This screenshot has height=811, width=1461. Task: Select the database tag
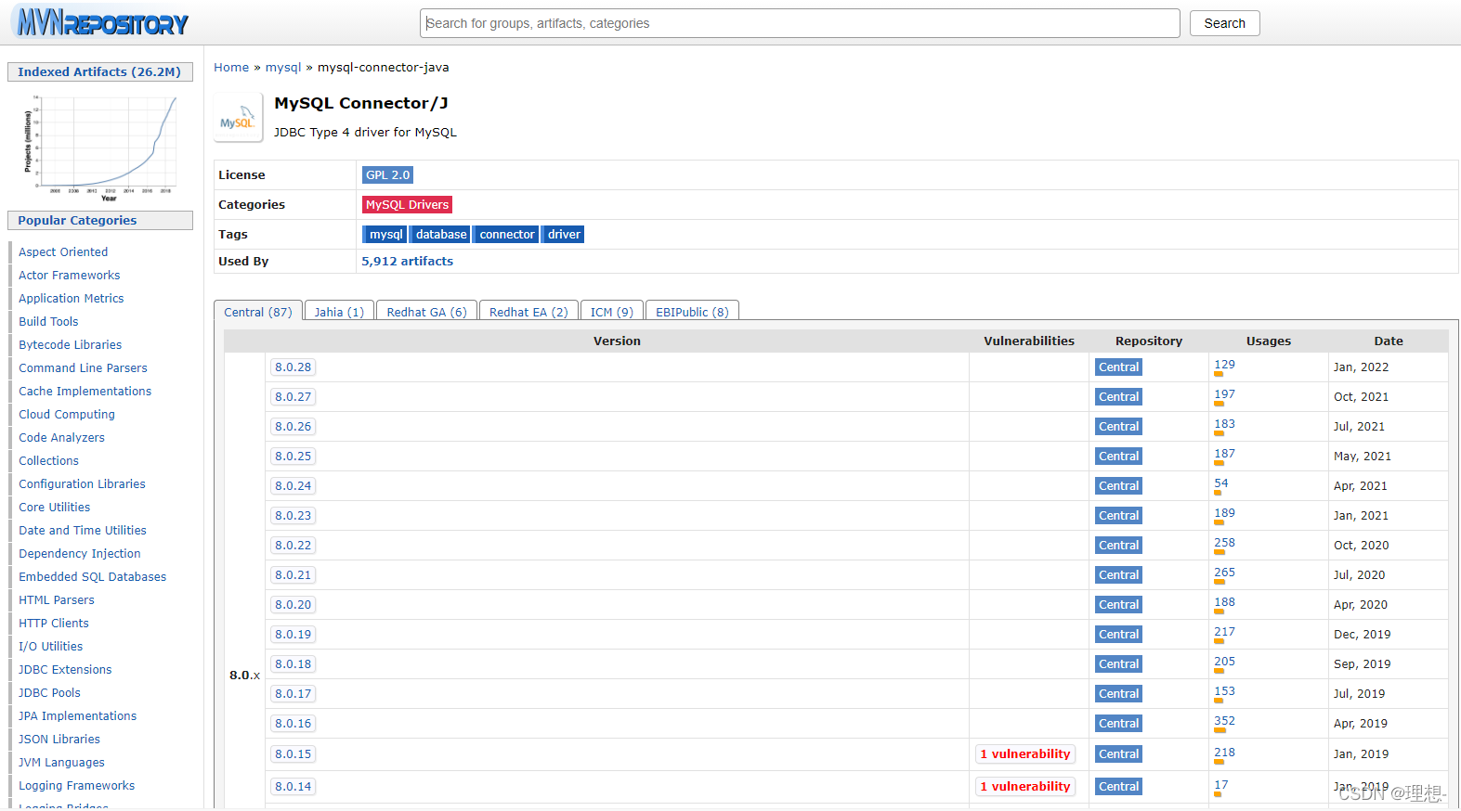coord(441,235)
